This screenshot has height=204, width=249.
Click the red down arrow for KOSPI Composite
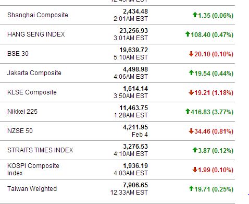pos(195,170)
